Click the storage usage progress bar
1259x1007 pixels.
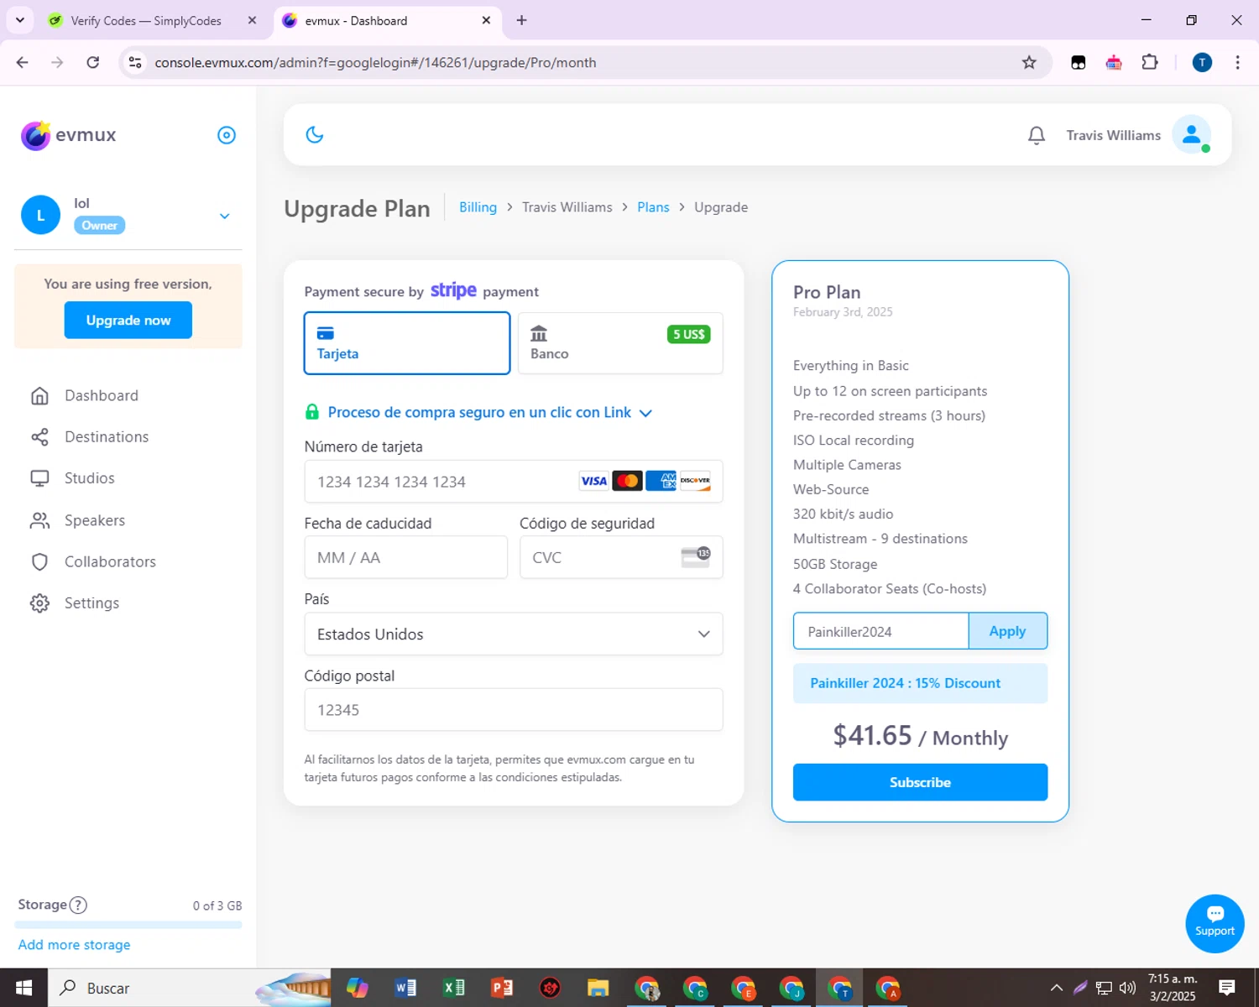(128, 925)
